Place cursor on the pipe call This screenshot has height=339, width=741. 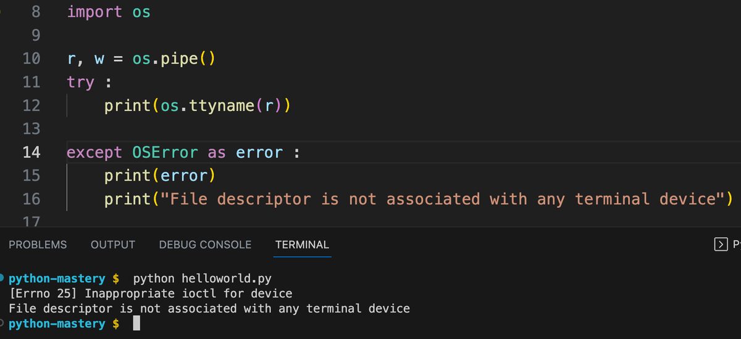[178, 59]
